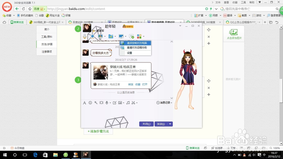Reload the page with refresh icon
283x159 pixels.
tap(23, 9)
